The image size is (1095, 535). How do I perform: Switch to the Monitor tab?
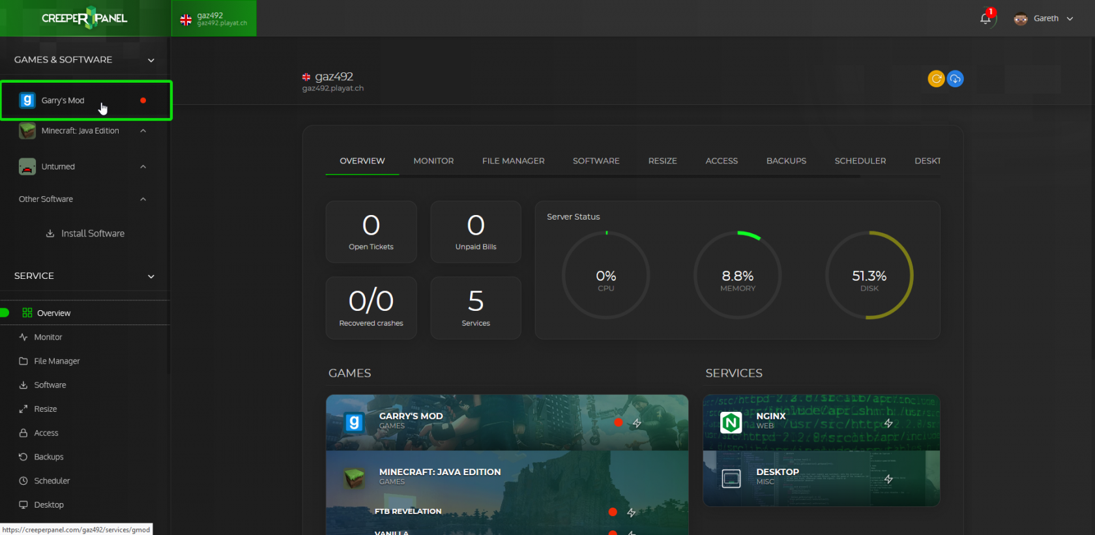[x=433, y=161]
